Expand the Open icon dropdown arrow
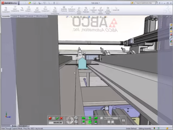 coord(32,3)
